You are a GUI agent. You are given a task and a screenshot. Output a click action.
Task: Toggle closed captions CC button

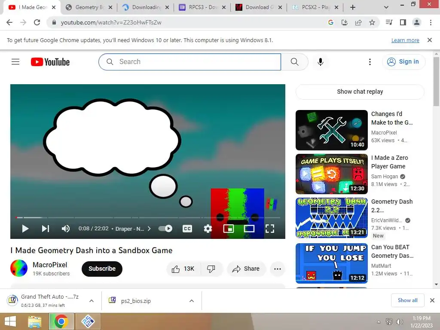(187, 229)
